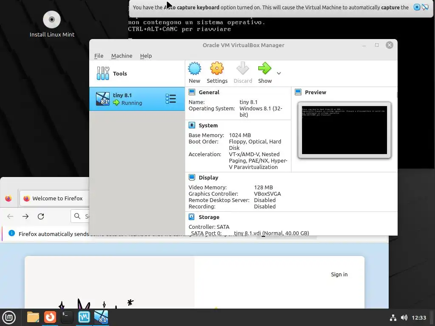Switch to VirtualBox Manager taskbar icon
The width and height of the screenshot is (435, 326).
(84, 317)
